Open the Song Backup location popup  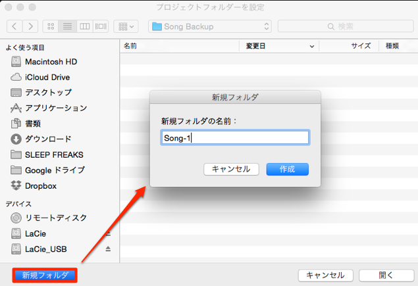pos(210,26)
